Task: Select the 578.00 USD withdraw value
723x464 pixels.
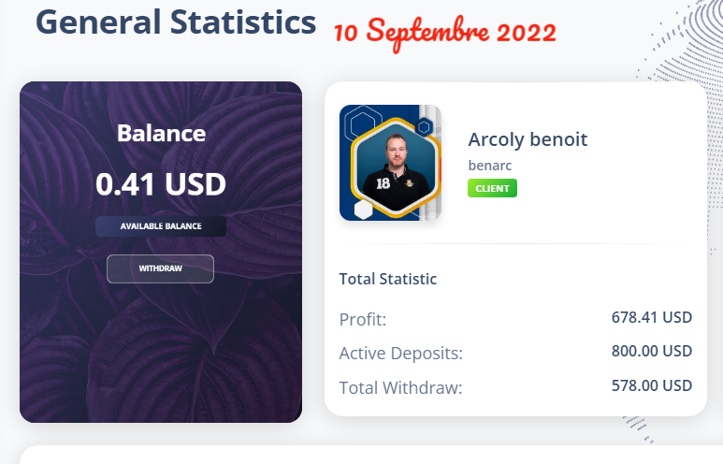Action: pos(651,385)
